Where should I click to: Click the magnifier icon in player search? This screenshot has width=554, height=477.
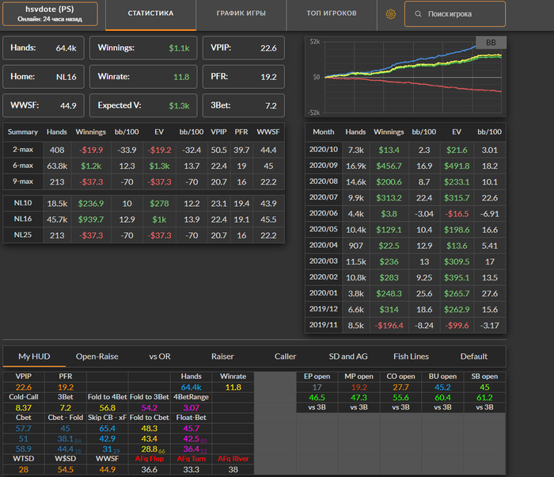tap(416, 14)
